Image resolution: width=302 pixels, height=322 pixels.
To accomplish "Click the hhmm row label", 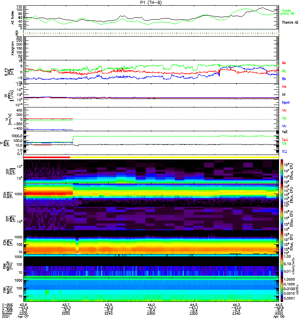I will click(x=7, y=314).
